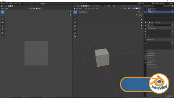Toggle X-ray mode in 3D viewport header
The image size is (174, 98).
coord(133,8)
